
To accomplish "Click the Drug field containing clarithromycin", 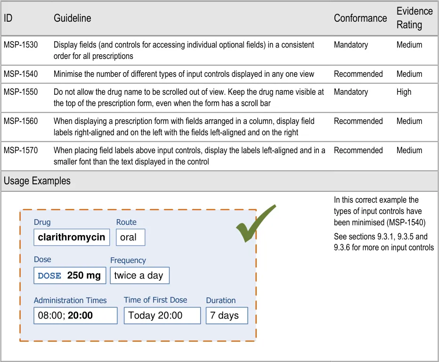I will tap(72, 237).
